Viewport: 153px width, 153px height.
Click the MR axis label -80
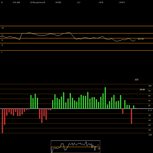point(149,130)
